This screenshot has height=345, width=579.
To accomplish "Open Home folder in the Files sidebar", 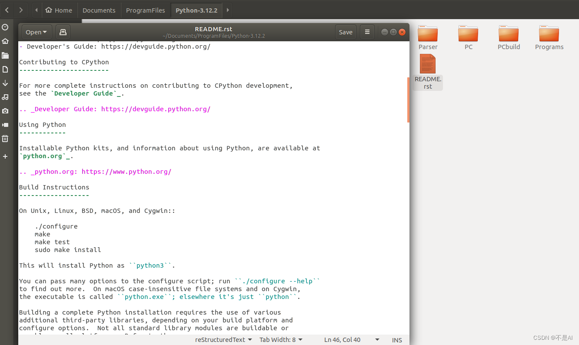I will tap(5, 41).
